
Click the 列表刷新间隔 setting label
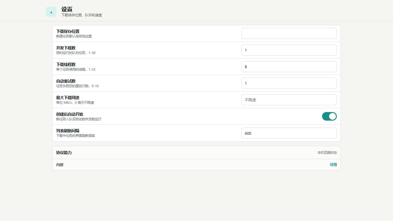(x=68, y=131)
